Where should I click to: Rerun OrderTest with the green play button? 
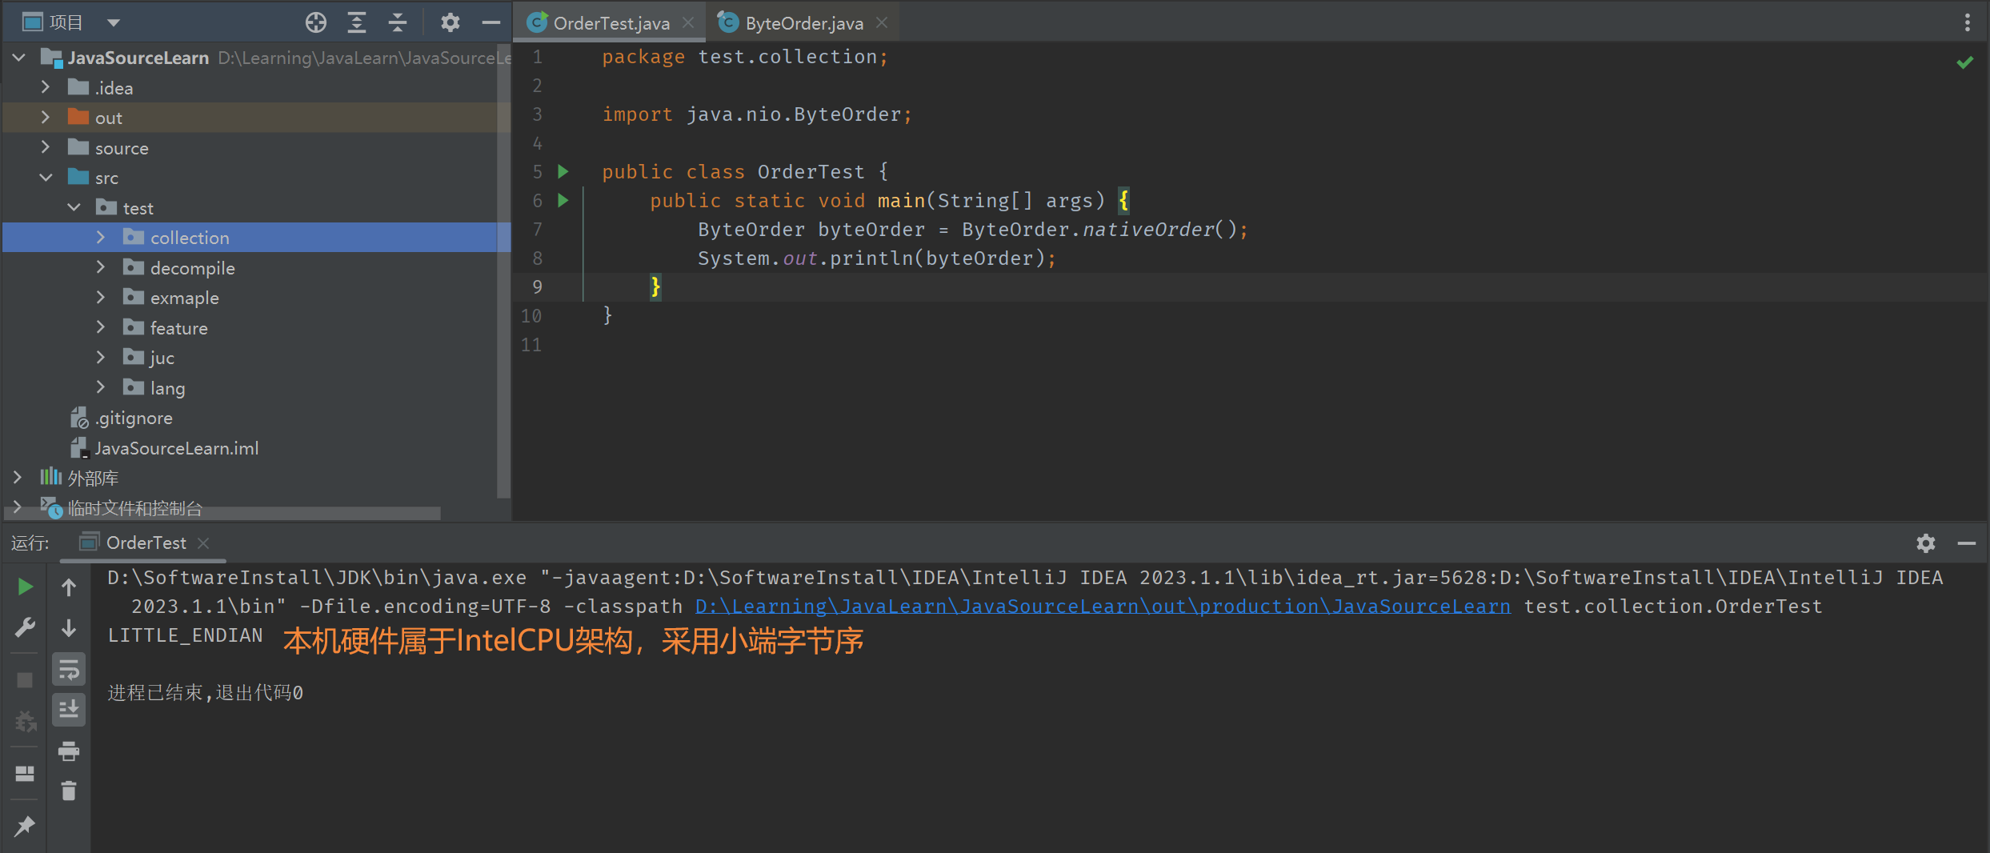(x=25, y=587)
